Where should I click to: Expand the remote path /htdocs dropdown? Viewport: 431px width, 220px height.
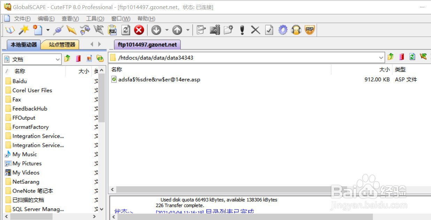click(381, 58)
